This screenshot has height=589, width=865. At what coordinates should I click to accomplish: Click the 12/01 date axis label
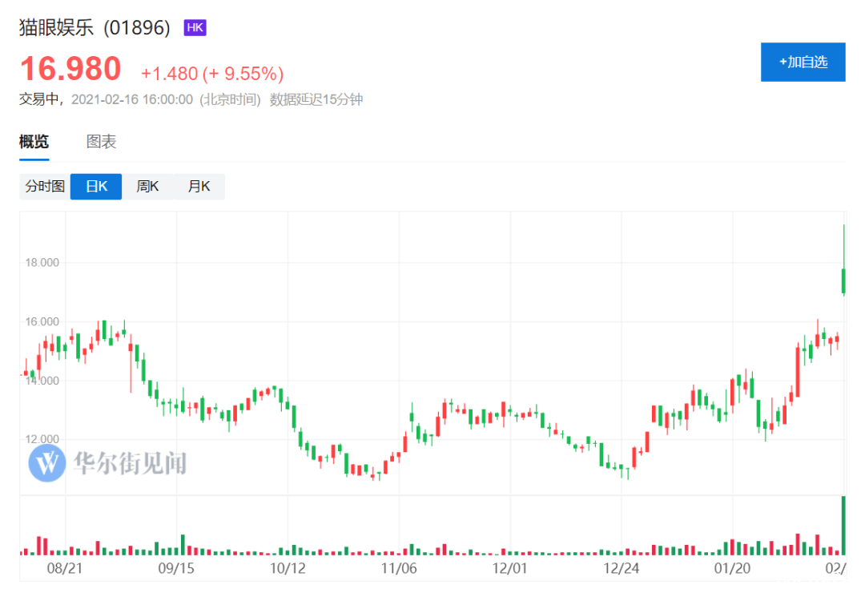(509, 569)
